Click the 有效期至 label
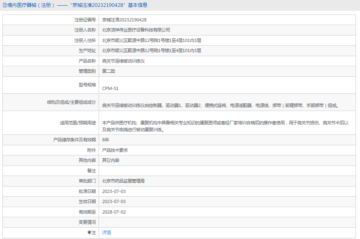360x239 pixels. tap(87, 212)
